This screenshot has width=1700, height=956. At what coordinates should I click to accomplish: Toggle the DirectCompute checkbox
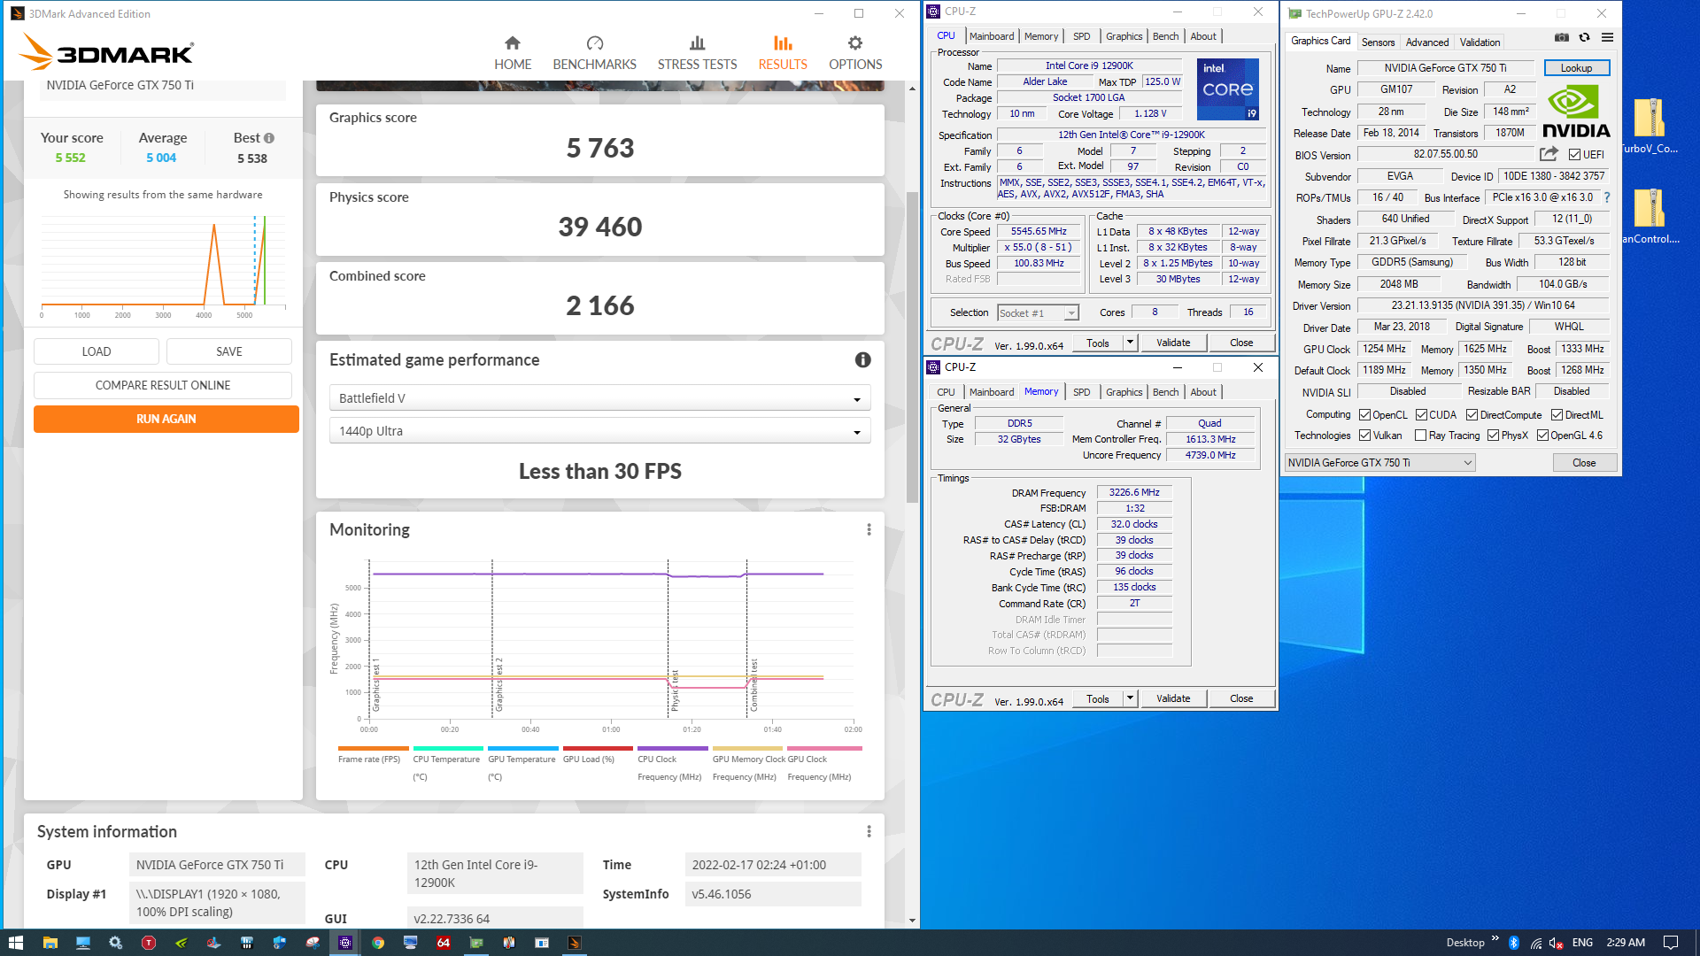click(x=1472, y=414)
